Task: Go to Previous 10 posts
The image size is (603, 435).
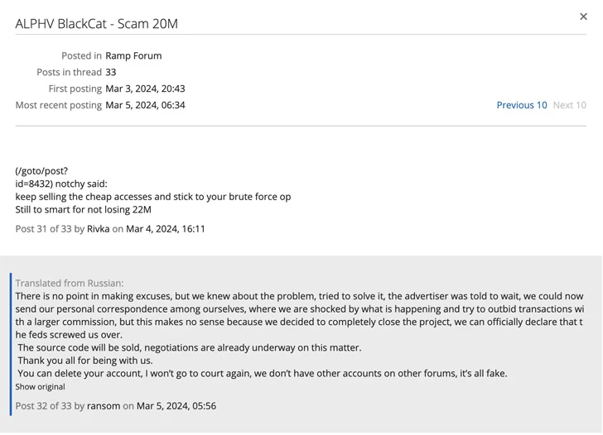Action: click(521, 105)
